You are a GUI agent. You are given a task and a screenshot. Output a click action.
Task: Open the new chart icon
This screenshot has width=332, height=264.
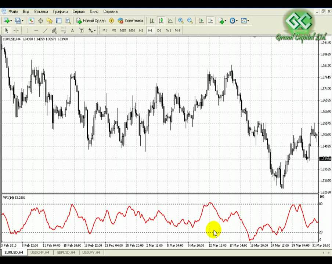[6, 21]
